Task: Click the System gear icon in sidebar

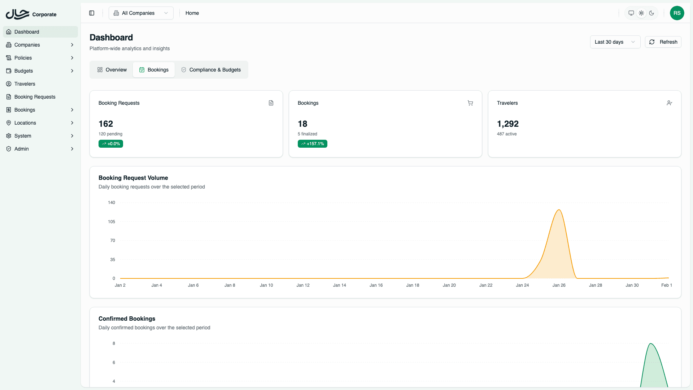Action: click(9, 136)
